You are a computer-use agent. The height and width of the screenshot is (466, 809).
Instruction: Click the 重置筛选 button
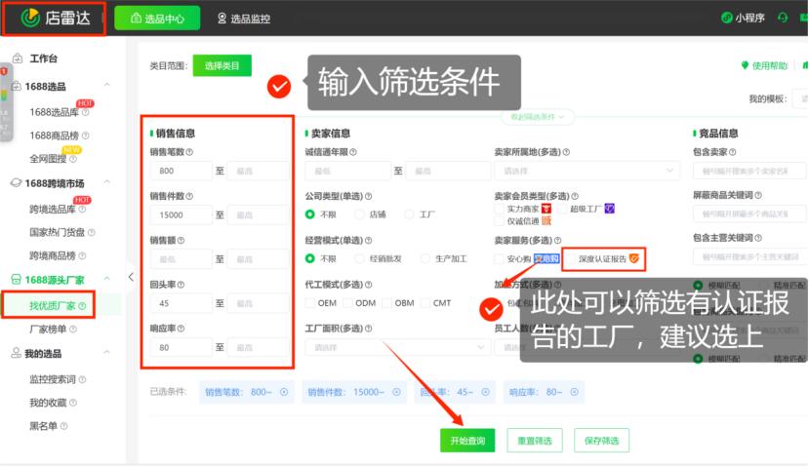click(x=535, y=441)
